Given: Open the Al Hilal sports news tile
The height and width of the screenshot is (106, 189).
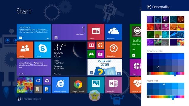Looking at the screenshot, I should click(34, 67).
